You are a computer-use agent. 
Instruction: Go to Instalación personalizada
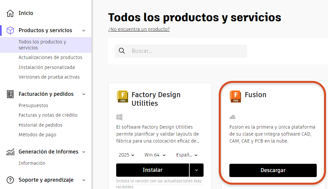coord(47,67)
